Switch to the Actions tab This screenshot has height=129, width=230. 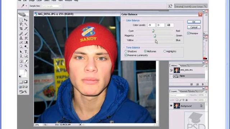[x=183, y=66]
